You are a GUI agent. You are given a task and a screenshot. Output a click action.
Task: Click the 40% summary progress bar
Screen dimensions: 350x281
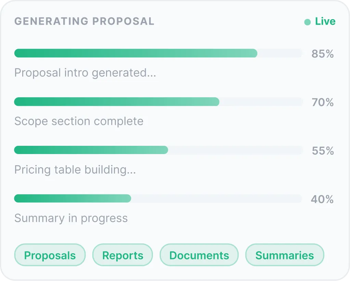click(x=158, y=199)
